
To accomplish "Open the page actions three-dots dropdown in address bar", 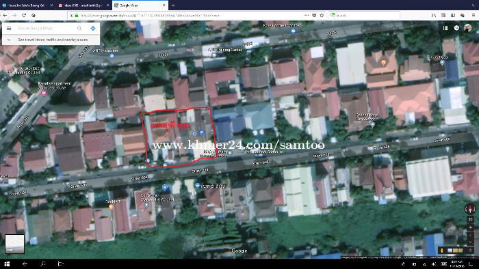I will pyautogui.click(x=307, y=15).
